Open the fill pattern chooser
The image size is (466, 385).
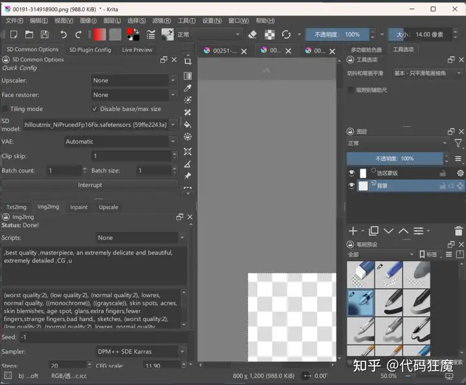pos(115,35)
